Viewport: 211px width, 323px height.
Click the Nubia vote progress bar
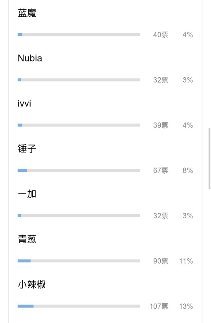click(79, 80)
